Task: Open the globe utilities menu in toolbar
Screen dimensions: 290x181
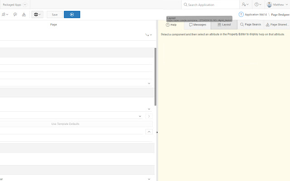Action: (x=37, y=14)
